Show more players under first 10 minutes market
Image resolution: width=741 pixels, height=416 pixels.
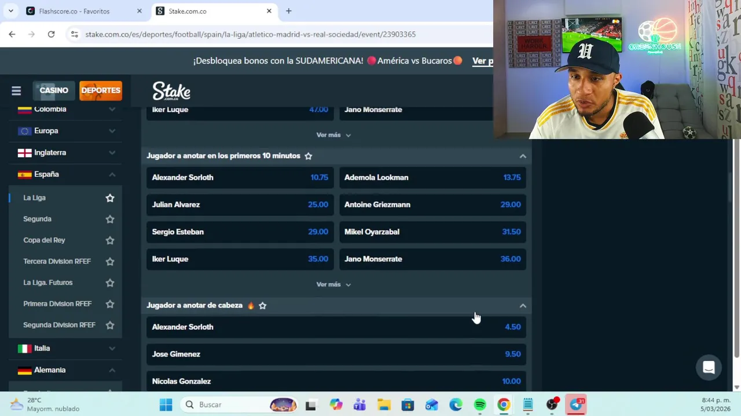(x=333, y=284)
